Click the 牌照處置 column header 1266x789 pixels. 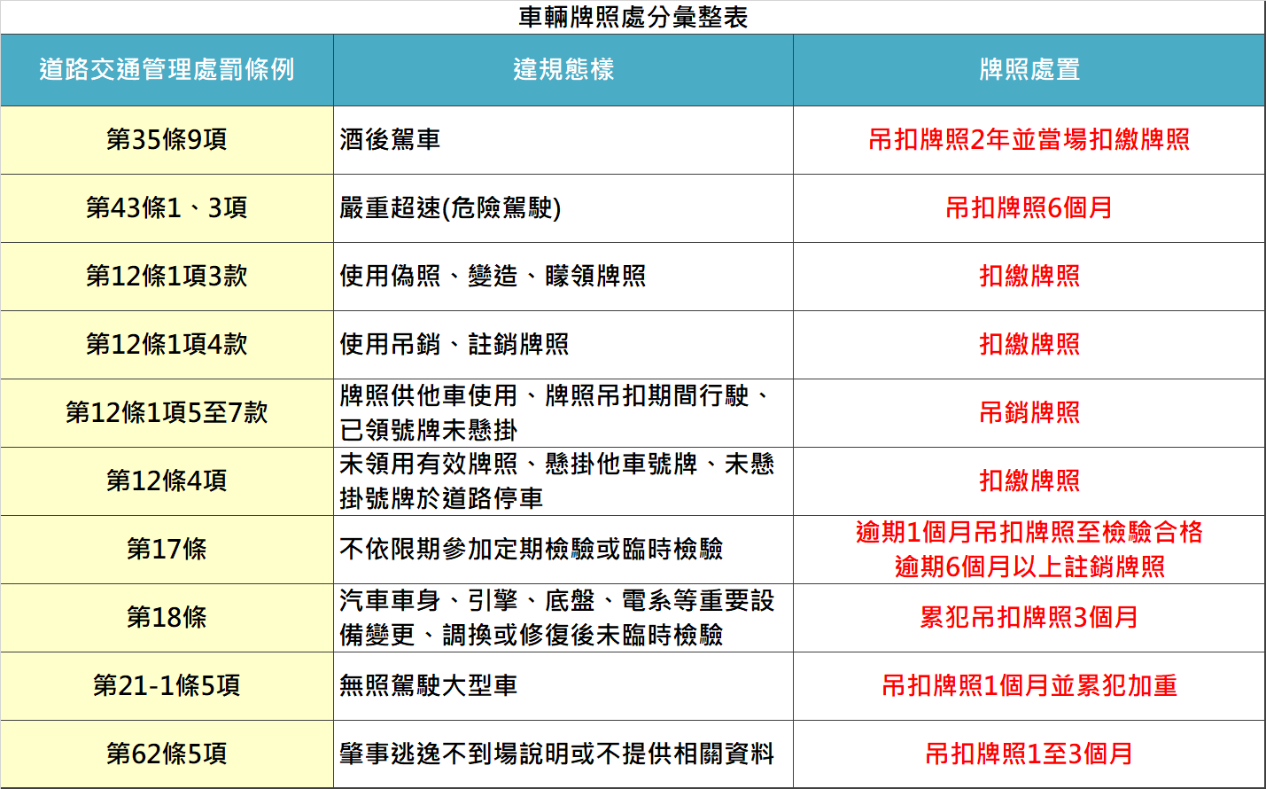click(x=1028, y=66)
